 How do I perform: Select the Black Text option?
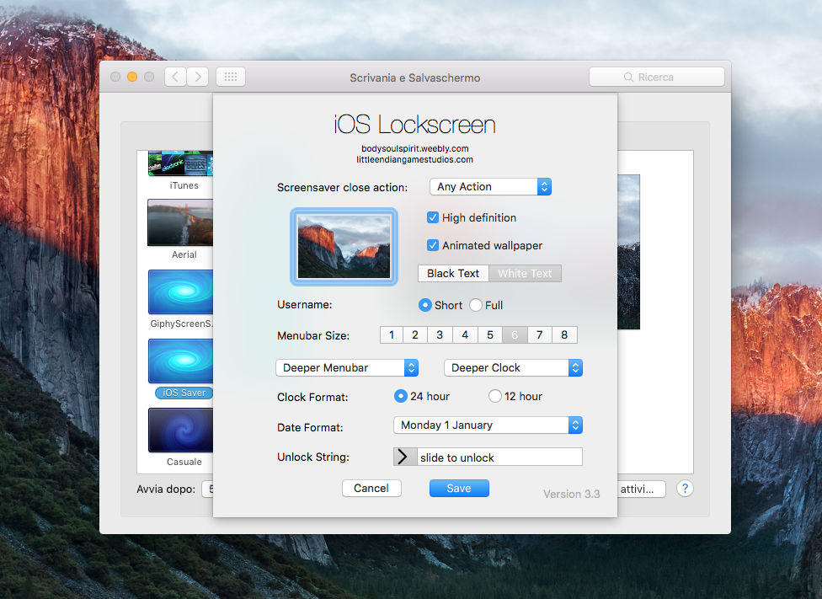click(452, 273)
